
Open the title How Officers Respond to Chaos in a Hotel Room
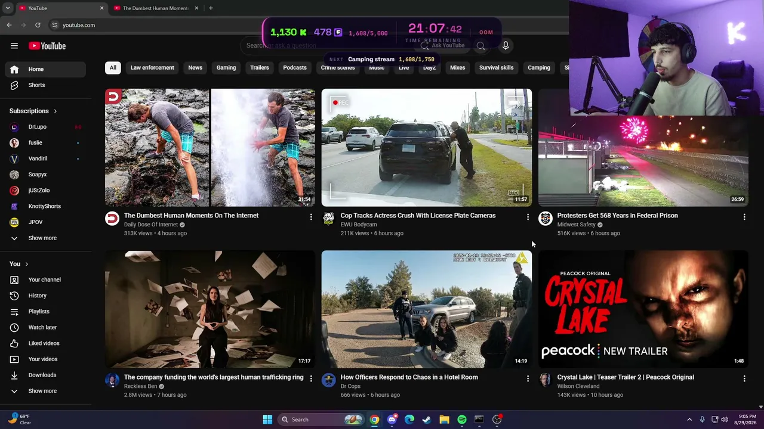click(409, 377)
